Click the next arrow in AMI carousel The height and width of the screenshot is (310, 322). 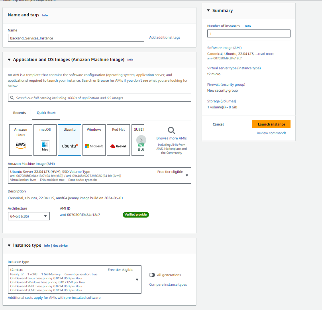tap(141, 140)
